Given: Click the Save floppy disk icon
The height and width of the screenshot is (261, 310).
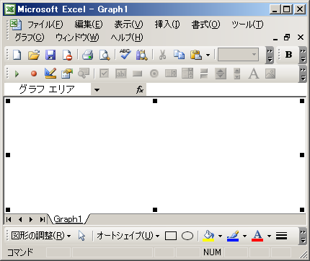Looking at the screenshot, I should coord(50,55).
